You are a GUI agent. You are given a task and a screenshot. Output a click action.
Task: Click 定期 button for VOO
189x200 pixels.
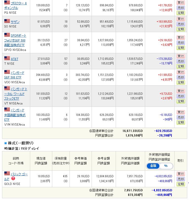(181, 83)
